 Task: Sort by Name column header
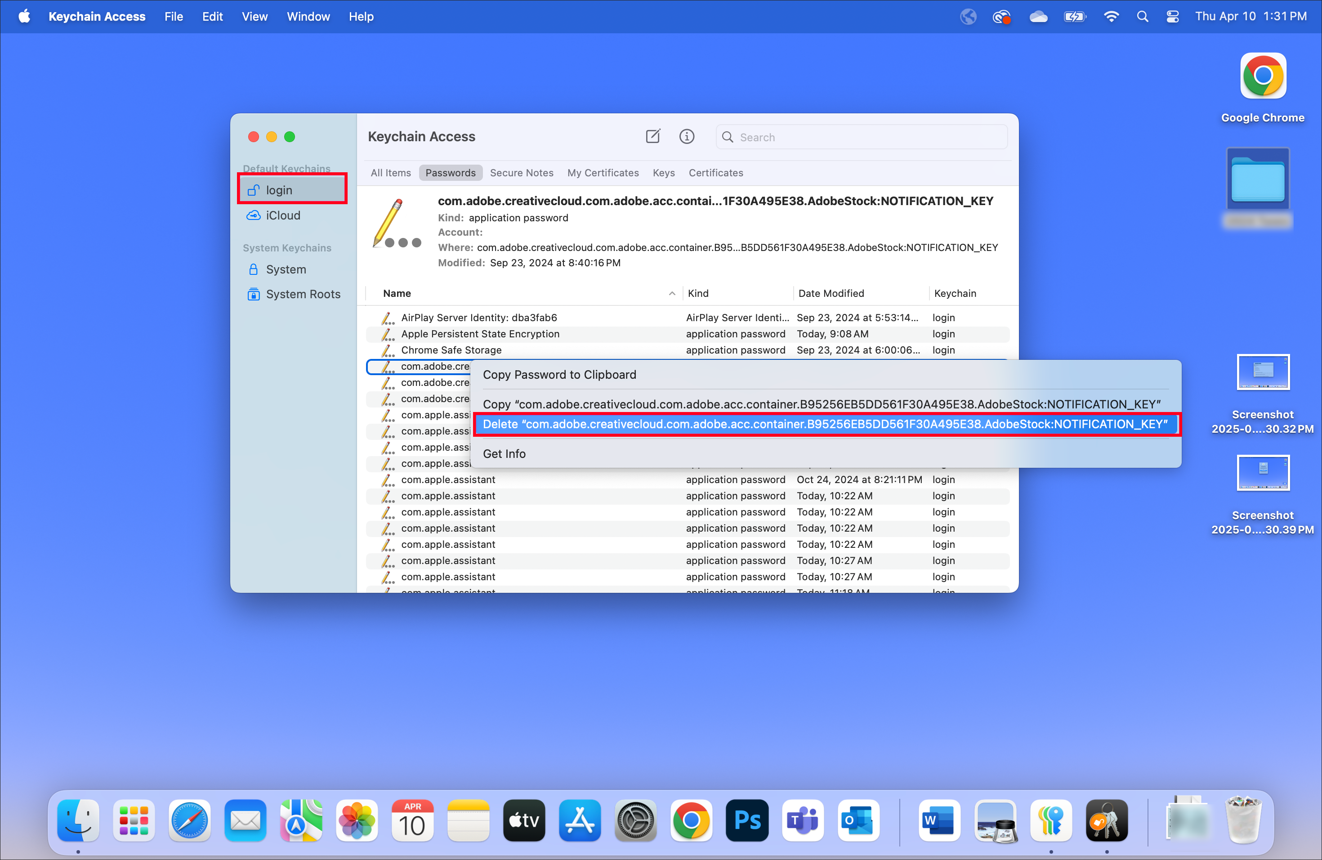(525, 293)
